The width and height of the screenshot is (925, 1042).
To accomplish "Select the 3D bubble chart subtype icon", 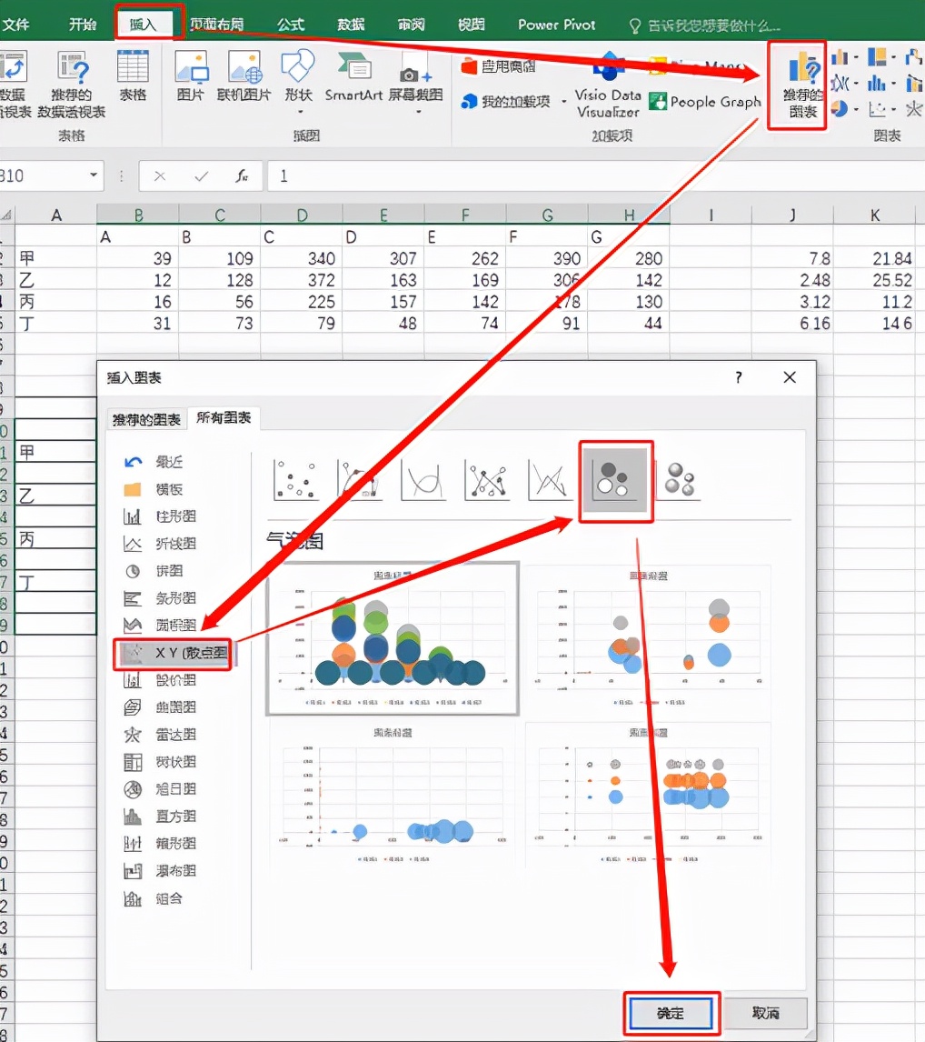I will [680, 480].
